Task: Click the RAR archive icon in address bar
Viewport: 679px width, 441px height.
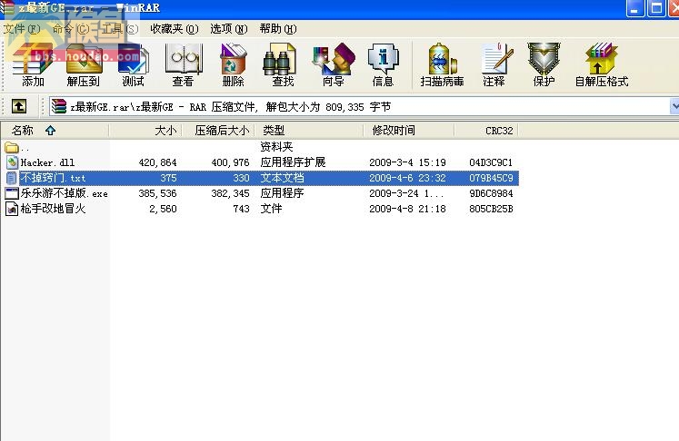Action: click(x=59, y=106)
